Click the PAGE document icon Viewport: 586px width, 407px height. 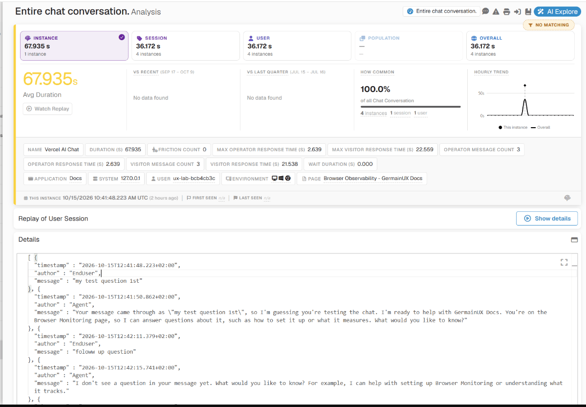coord(304,179)
